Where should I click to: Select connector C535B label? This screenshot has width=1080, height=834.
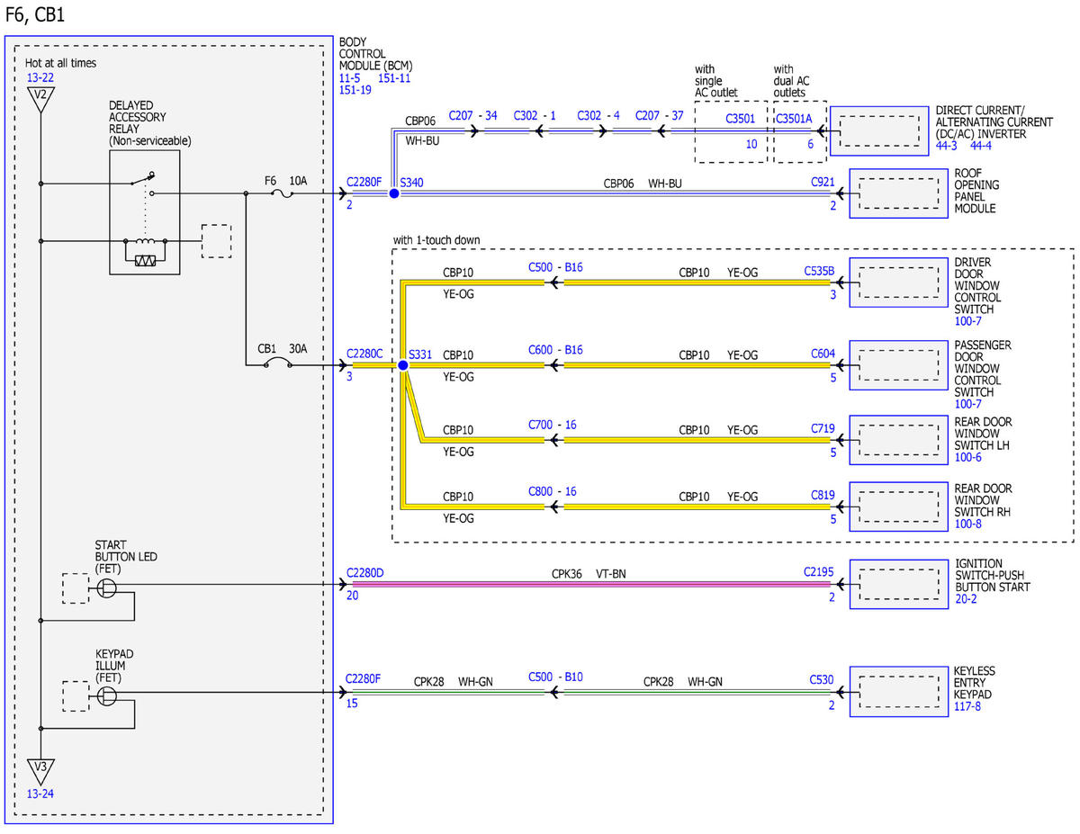(x=820, y=269)
